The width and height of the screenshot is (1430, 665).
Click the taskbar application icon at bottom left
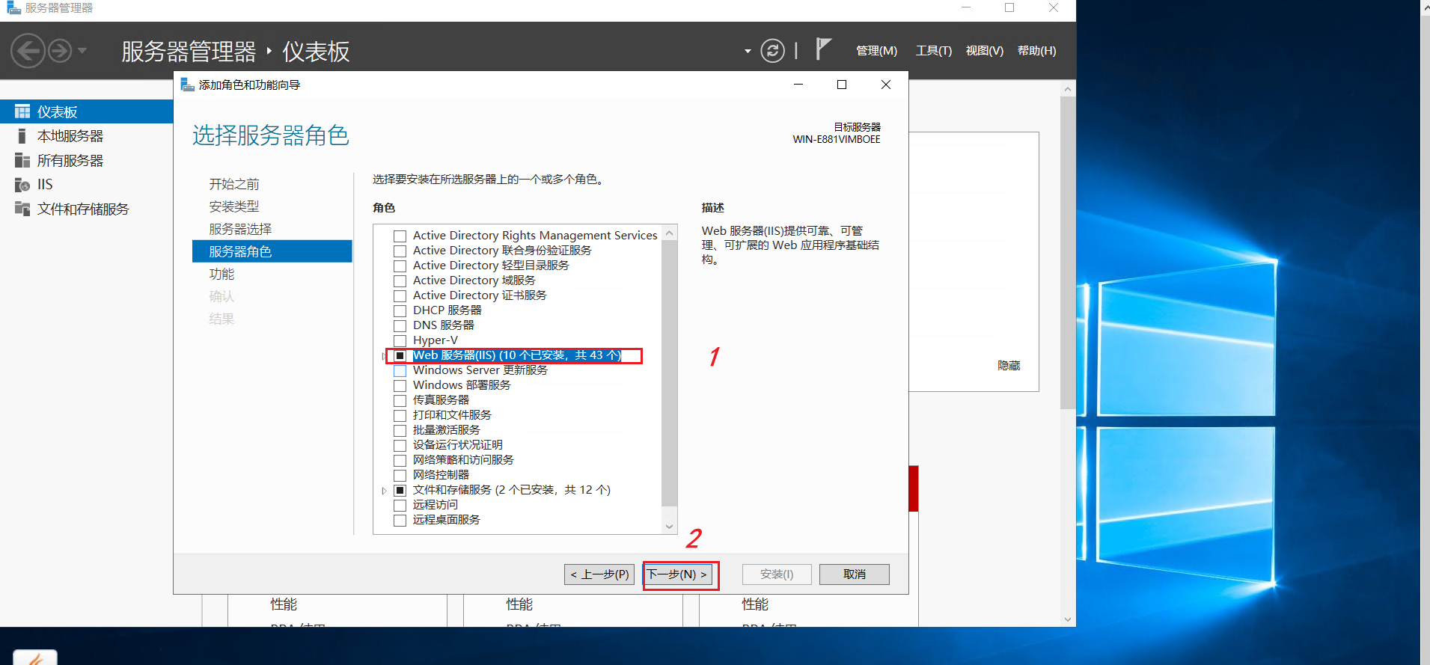[x=35, y=658]
